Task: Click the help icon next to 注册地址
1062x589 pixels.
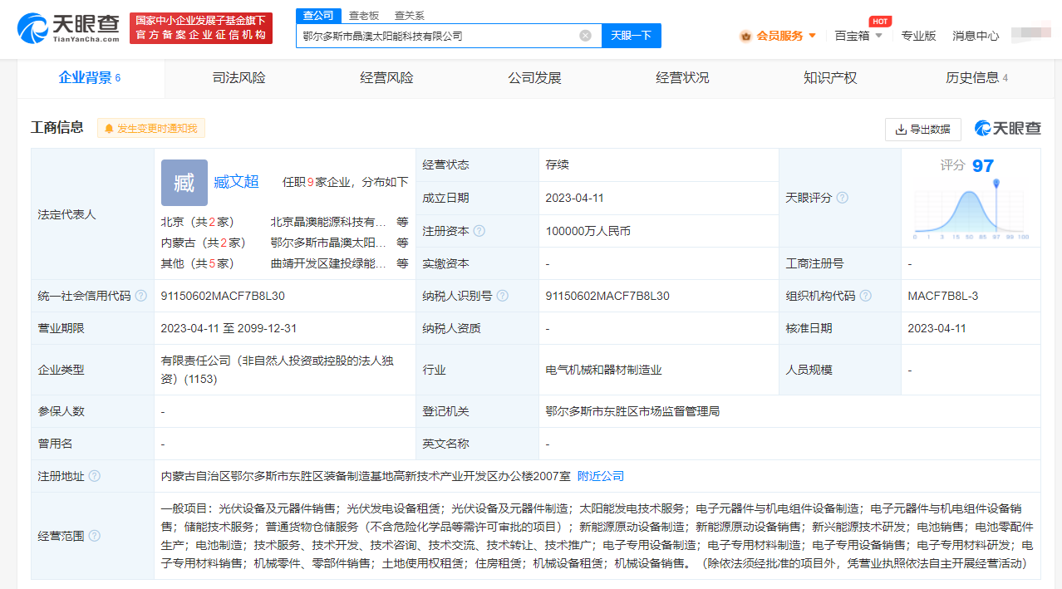Action: (x=95, y=476)
